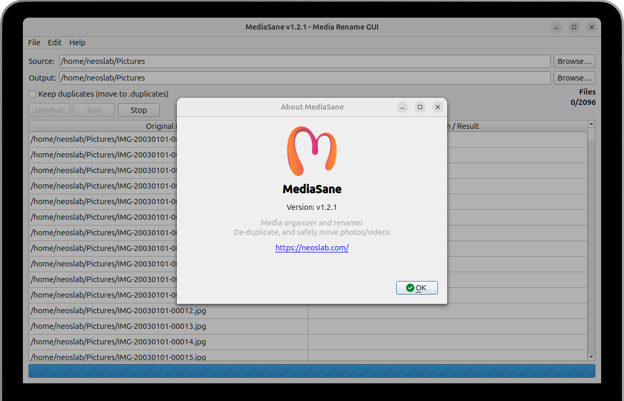Click inside the Source path input field
This screenshot has width=624, height=401.
click(x=208, y=61)
